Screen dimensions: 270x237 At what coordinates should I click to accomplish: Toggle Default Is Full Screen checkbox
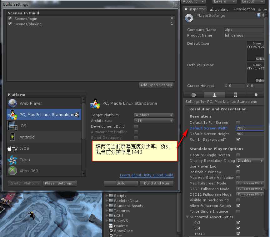pos(238,123)
